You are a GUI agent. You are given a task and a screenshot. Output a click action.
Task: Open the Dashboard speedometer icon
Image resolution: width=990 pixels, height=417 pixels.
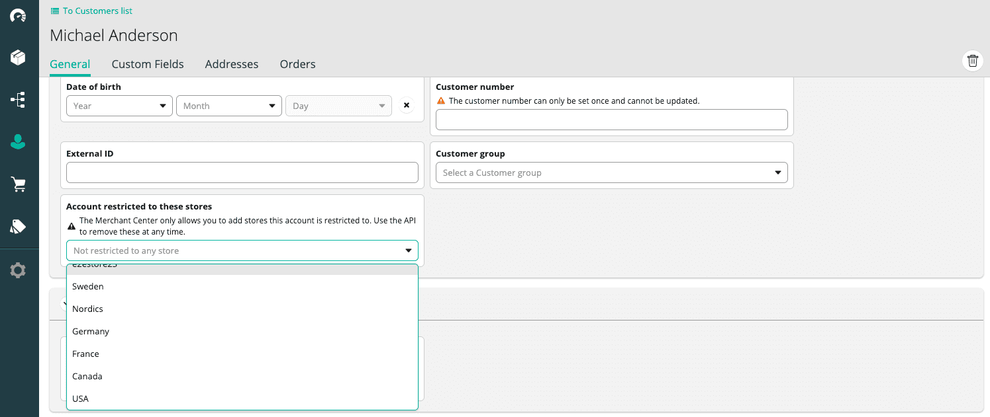pos(19,15)
